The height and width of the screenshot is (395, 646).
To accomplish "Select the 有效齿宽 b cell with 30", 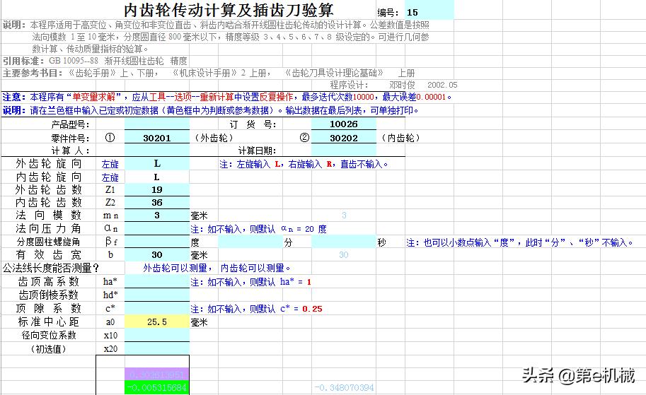I will pyautogui.click(x=157, y=255).
